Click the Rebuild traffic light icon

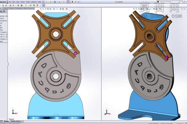pyautogui.click(x=72, y=2)
